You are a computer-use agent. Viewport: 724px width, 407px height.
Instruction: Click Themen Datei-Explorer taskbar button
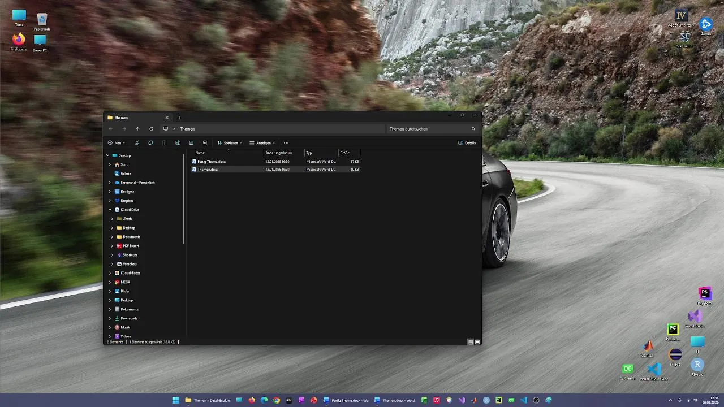208,400
